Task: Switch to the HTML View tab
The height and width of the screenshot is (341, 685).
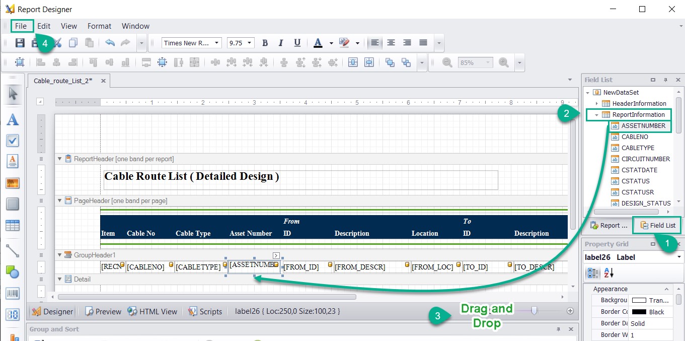Action: click(x=153, y=311)
